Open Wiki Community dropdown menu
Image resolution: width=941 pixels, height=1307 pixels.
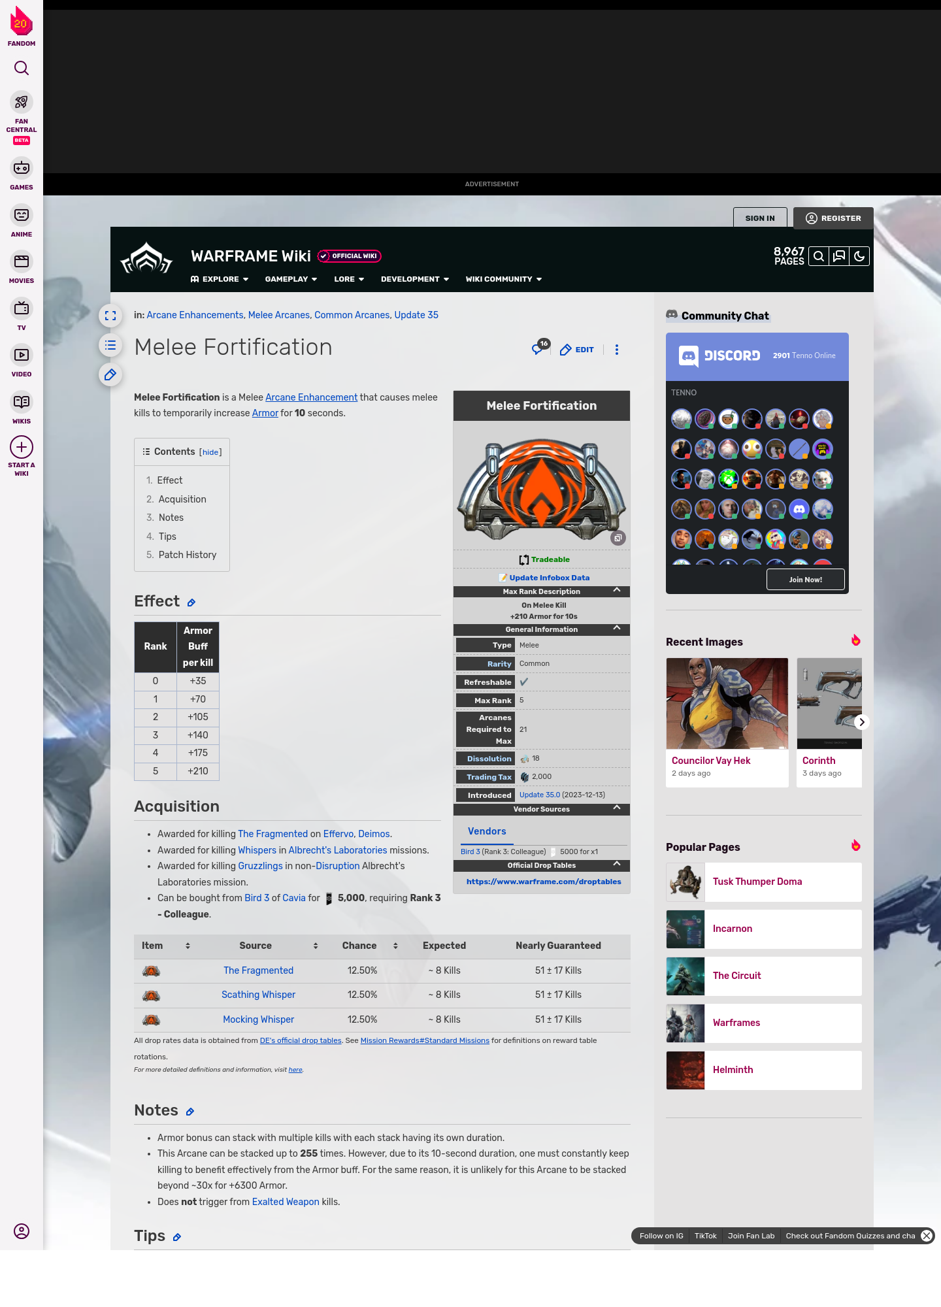click(x=504, y=279)
